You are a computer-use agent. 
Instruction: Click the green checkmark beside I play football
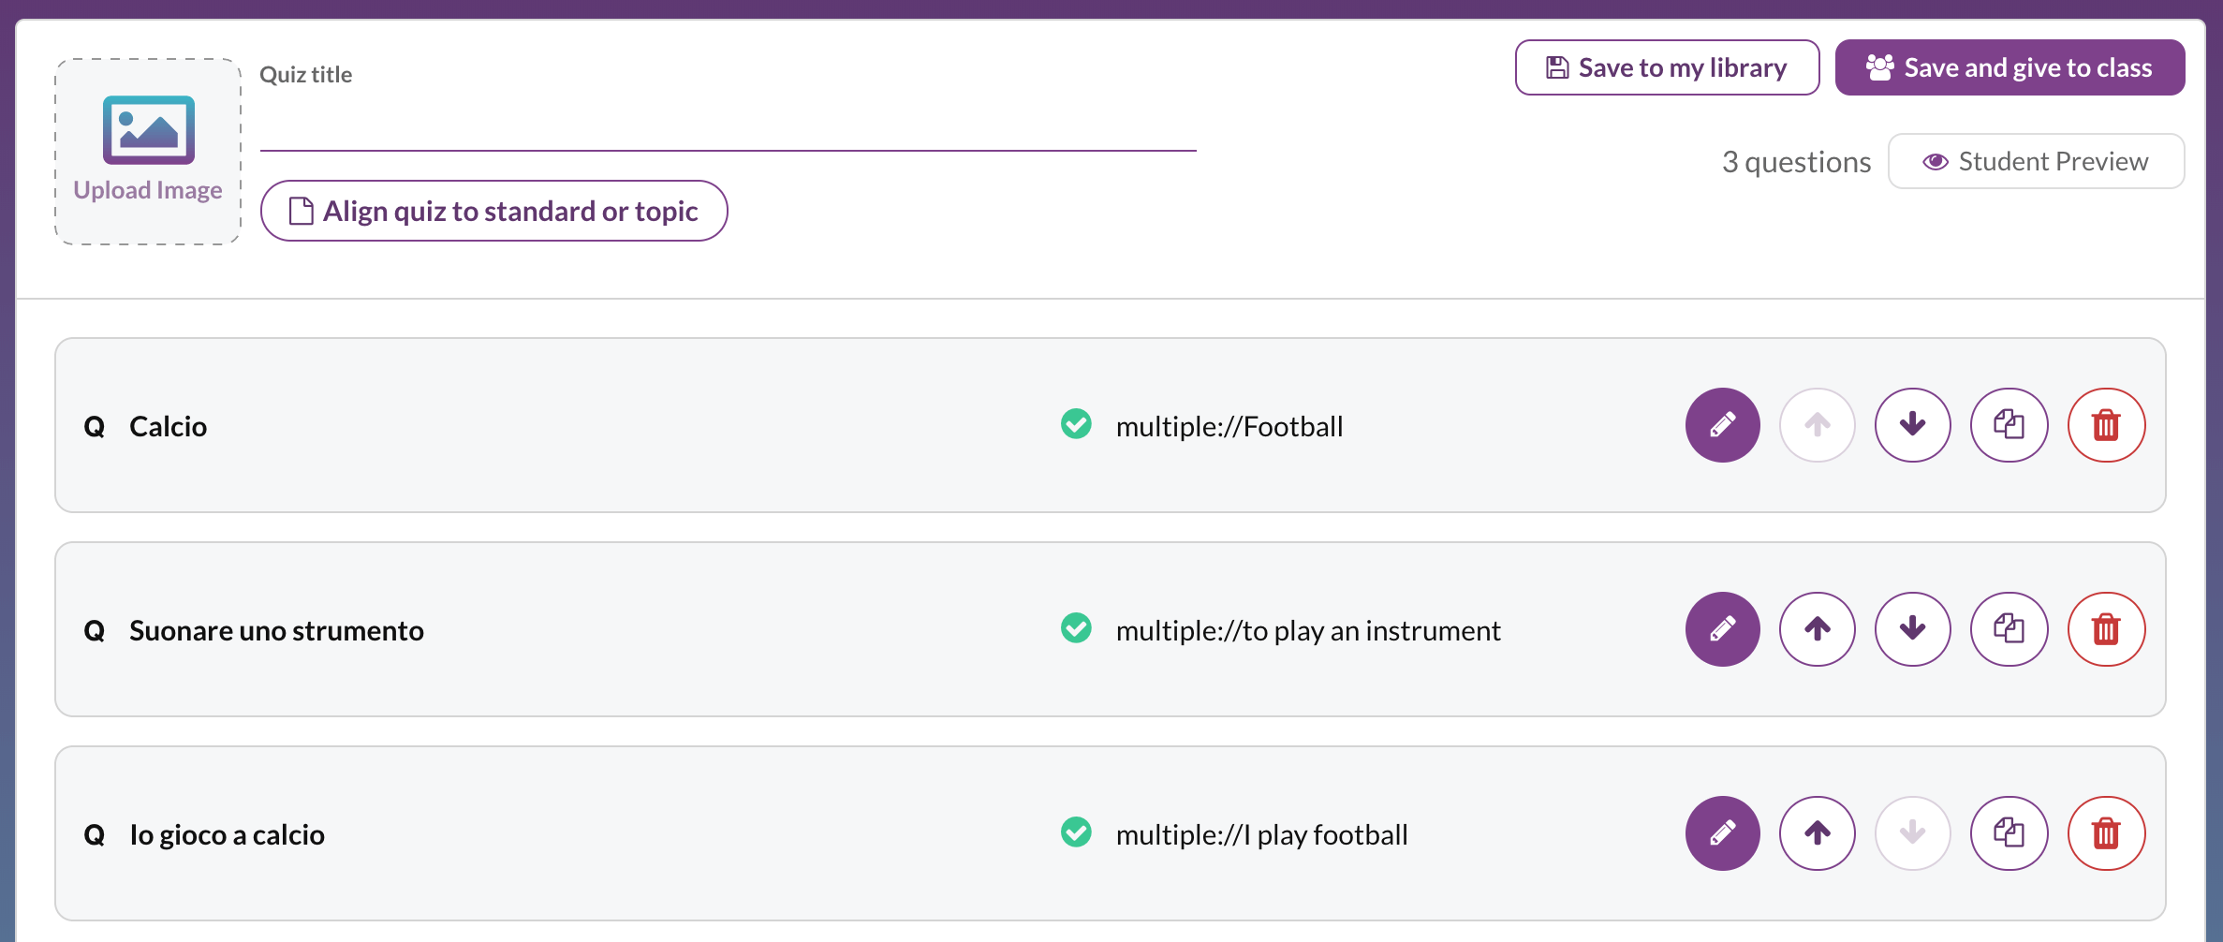1076,832
